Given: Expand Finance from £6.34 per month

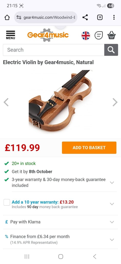Looking at the screenshot, I should pos(60,239).
